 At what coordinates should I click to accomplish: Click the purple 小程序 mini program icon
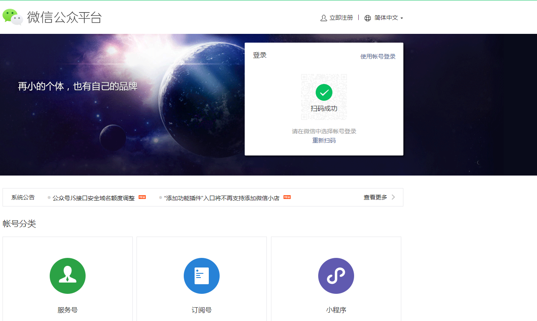(336, 276)
